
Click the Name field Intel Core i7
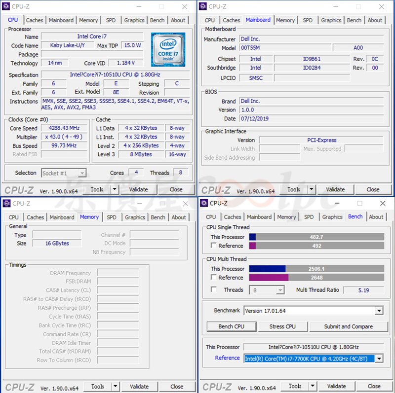coord(92,36)
